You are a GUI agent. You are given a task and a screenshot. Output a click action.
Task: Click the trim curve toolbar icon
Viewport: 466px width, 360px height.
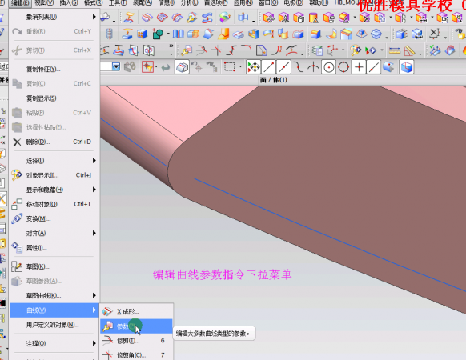pyautogui.click(x=201, y=50)
